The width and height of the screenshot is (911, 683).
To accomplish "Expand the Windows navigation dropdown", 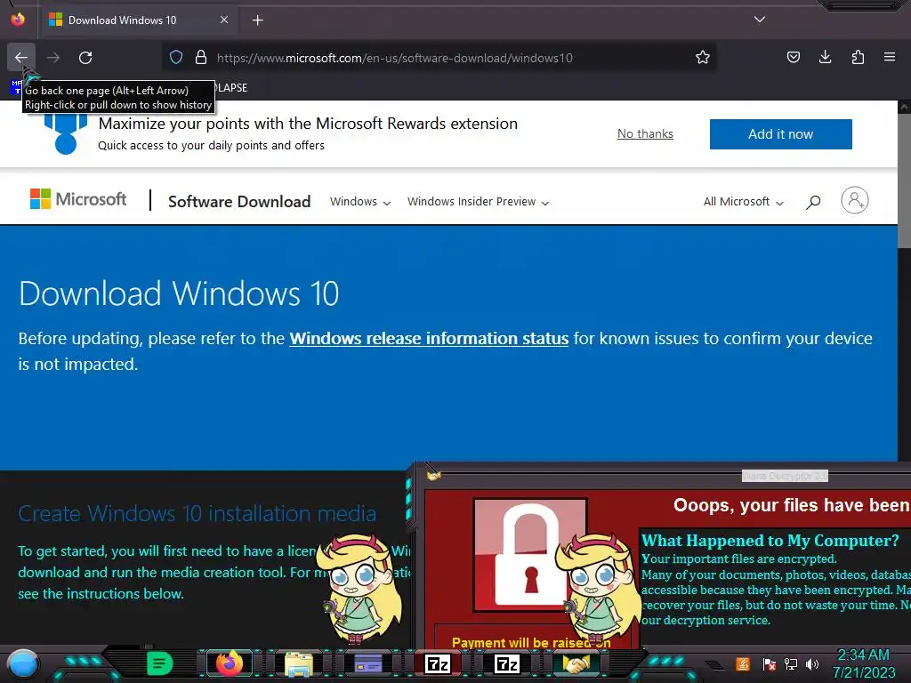I will (360, 202).
